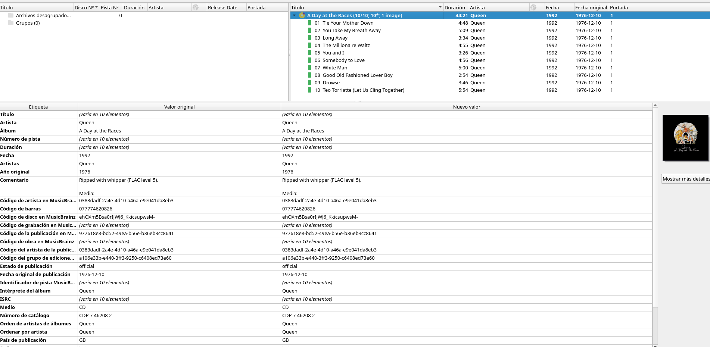Click new value of Código de barras 077774620826
Screen dimensions: 710x347
pyautogui.click(x=467, y=209)
